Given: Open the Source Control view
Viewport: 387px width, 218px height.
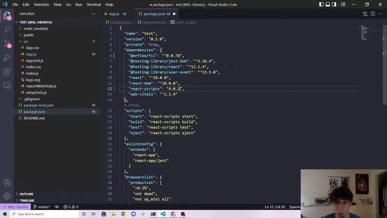Looking at the screenshot, I should point(7,44).
